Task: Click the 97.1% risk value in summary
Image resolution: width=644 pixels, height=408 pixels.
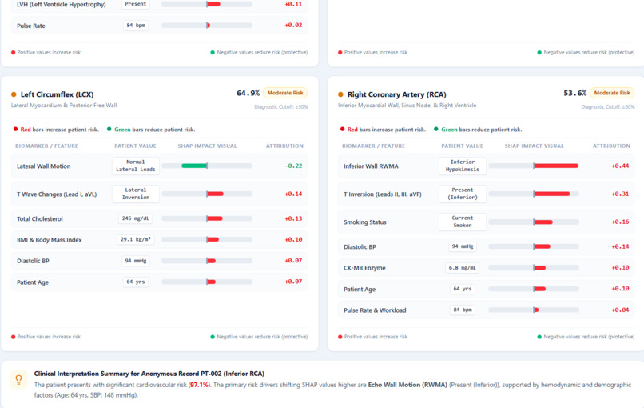Action: (x=199, y=385)
